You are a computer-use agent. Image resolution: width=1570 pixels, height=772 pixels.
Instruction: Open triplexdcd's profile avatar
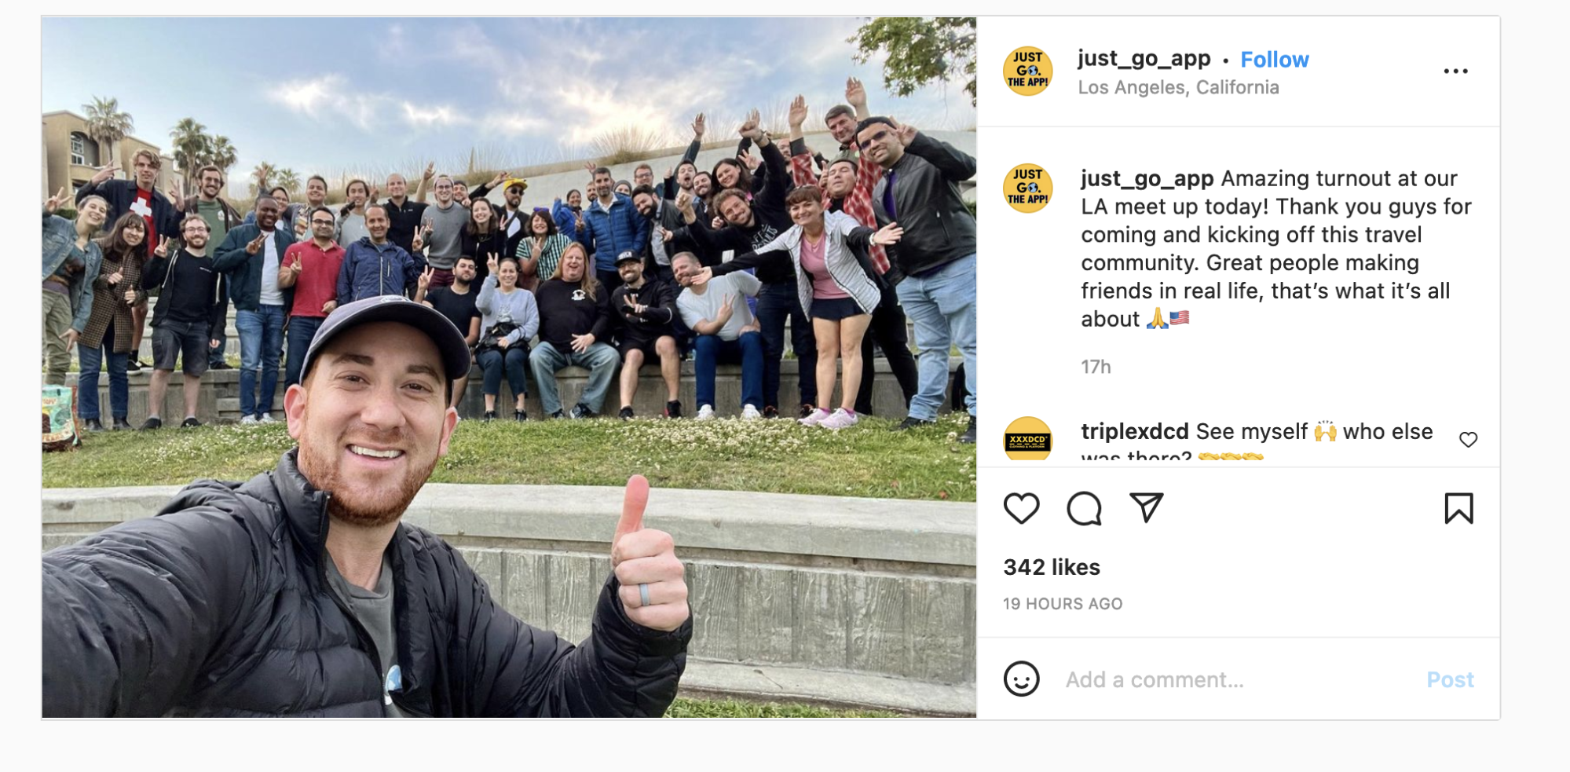(x=1027, y=438)
